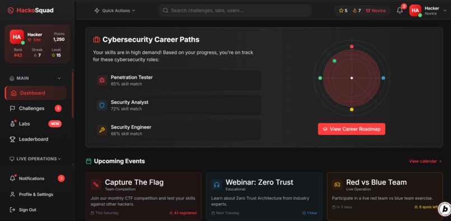The image size is (451, 221).
Task: Open the Webinar: Zero Trust event card
Action: [264, 196]
